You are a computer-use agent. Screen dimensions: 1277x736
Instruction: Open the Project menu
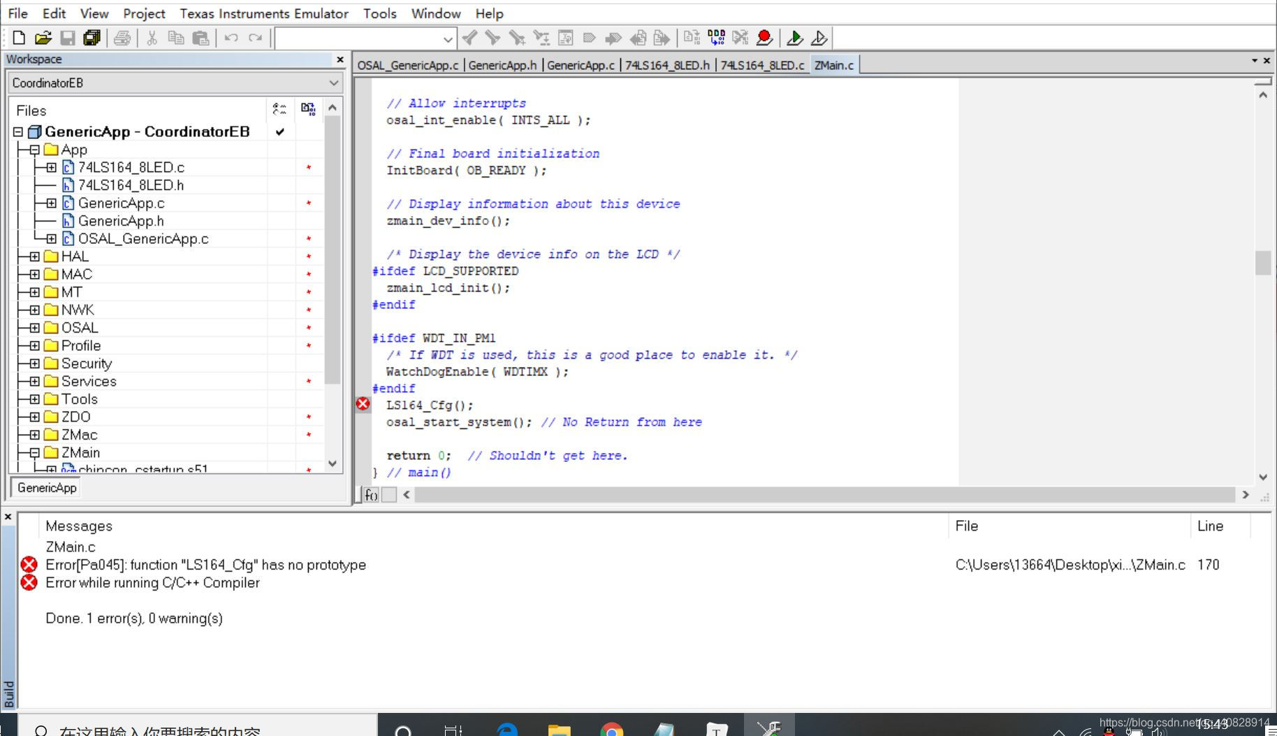144,13
